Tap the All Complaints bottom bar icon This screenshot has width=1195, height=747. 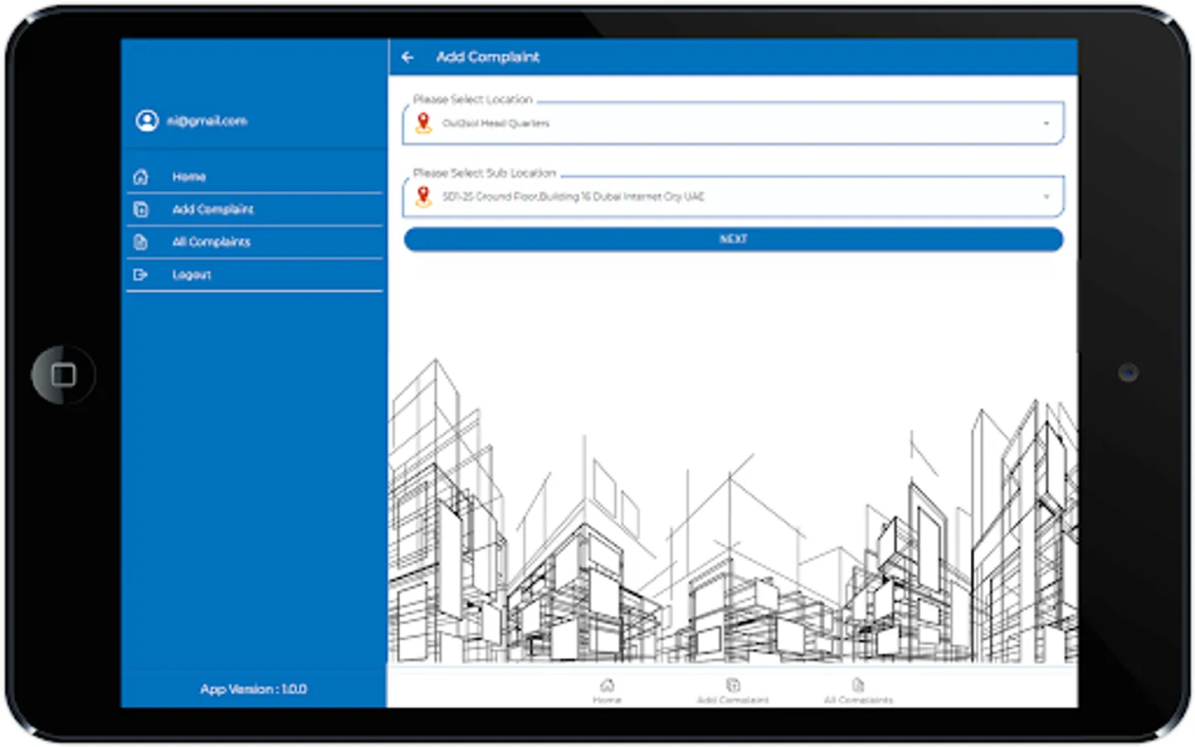click(x=858, y=686)
